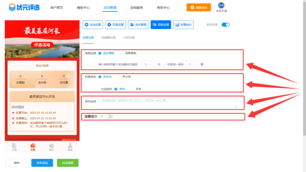Switch to the 分享设置 tab

point(129,37)
